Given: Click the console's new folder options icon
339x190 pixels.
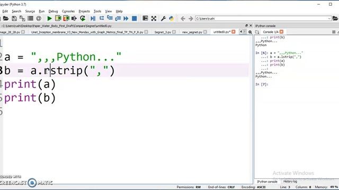Looking at the screenshot, I should pyautogui.click(x=257, y=32).
